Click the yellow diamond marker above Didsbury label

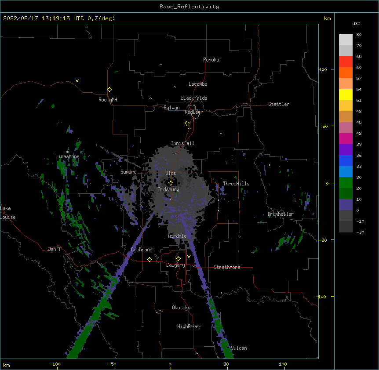(x=171, y=183)
